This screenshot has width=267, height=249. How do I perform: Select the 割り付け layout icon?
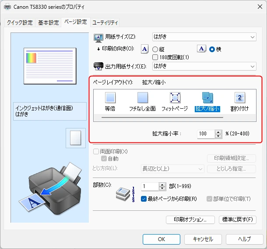tap(240, 98)
